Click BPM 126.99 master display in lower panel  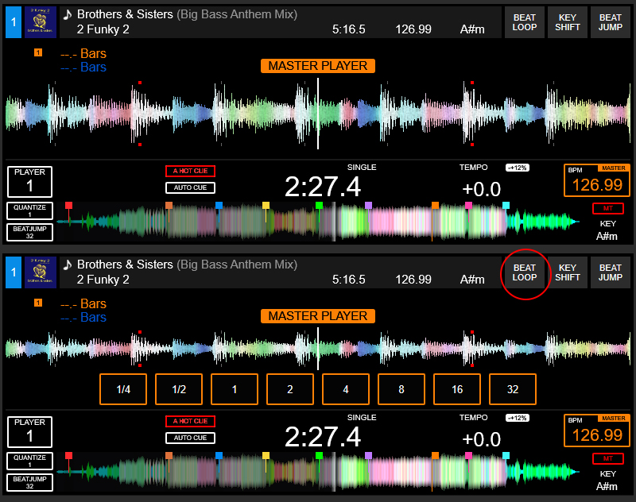tap(597, 431)
